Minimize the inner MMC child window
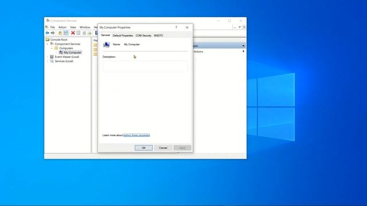 point(235,27)
